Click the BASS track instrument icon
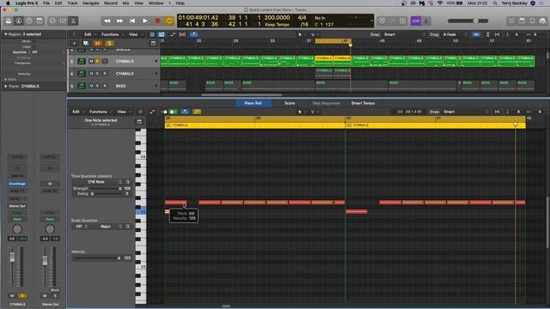 (82, 86)
